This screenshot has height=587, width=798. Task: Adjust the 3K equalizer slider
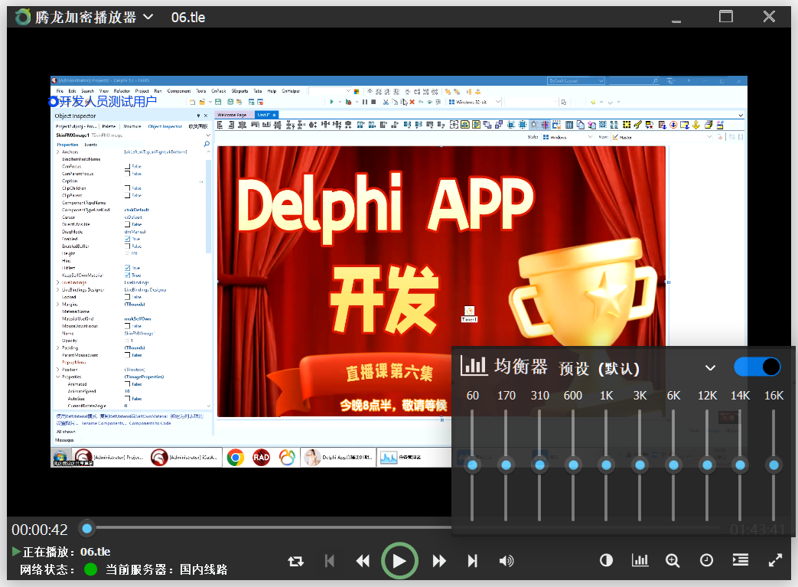(x=640, y=465)
